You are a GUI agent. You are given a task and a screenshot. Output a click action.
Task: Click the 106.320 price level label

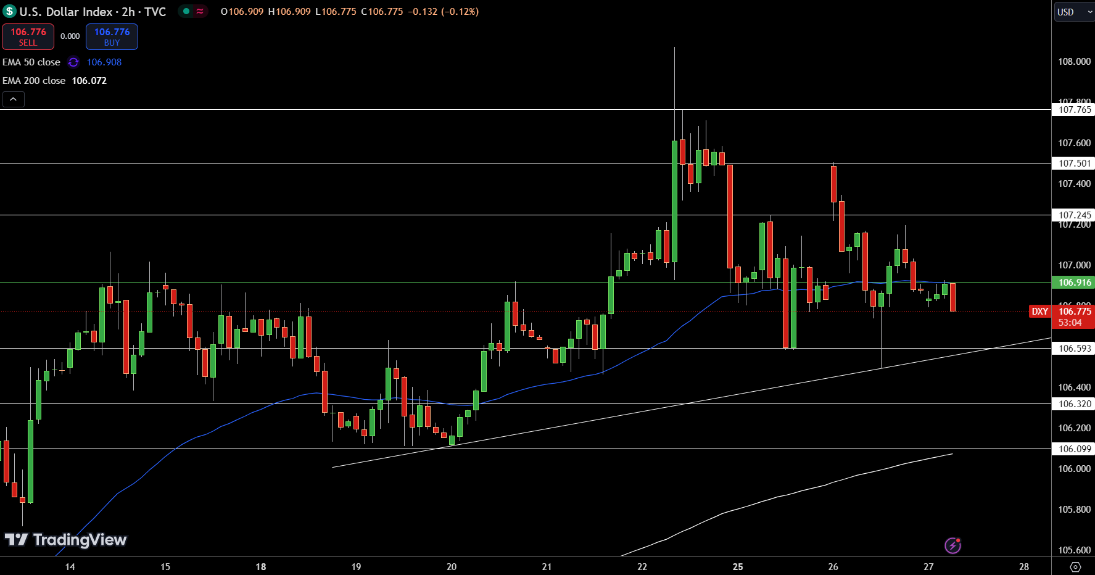click(x=1075, y=404)
